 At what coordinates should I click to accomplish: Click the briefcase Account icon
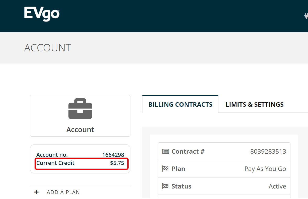pyautogui.click(x=80, y=109)
